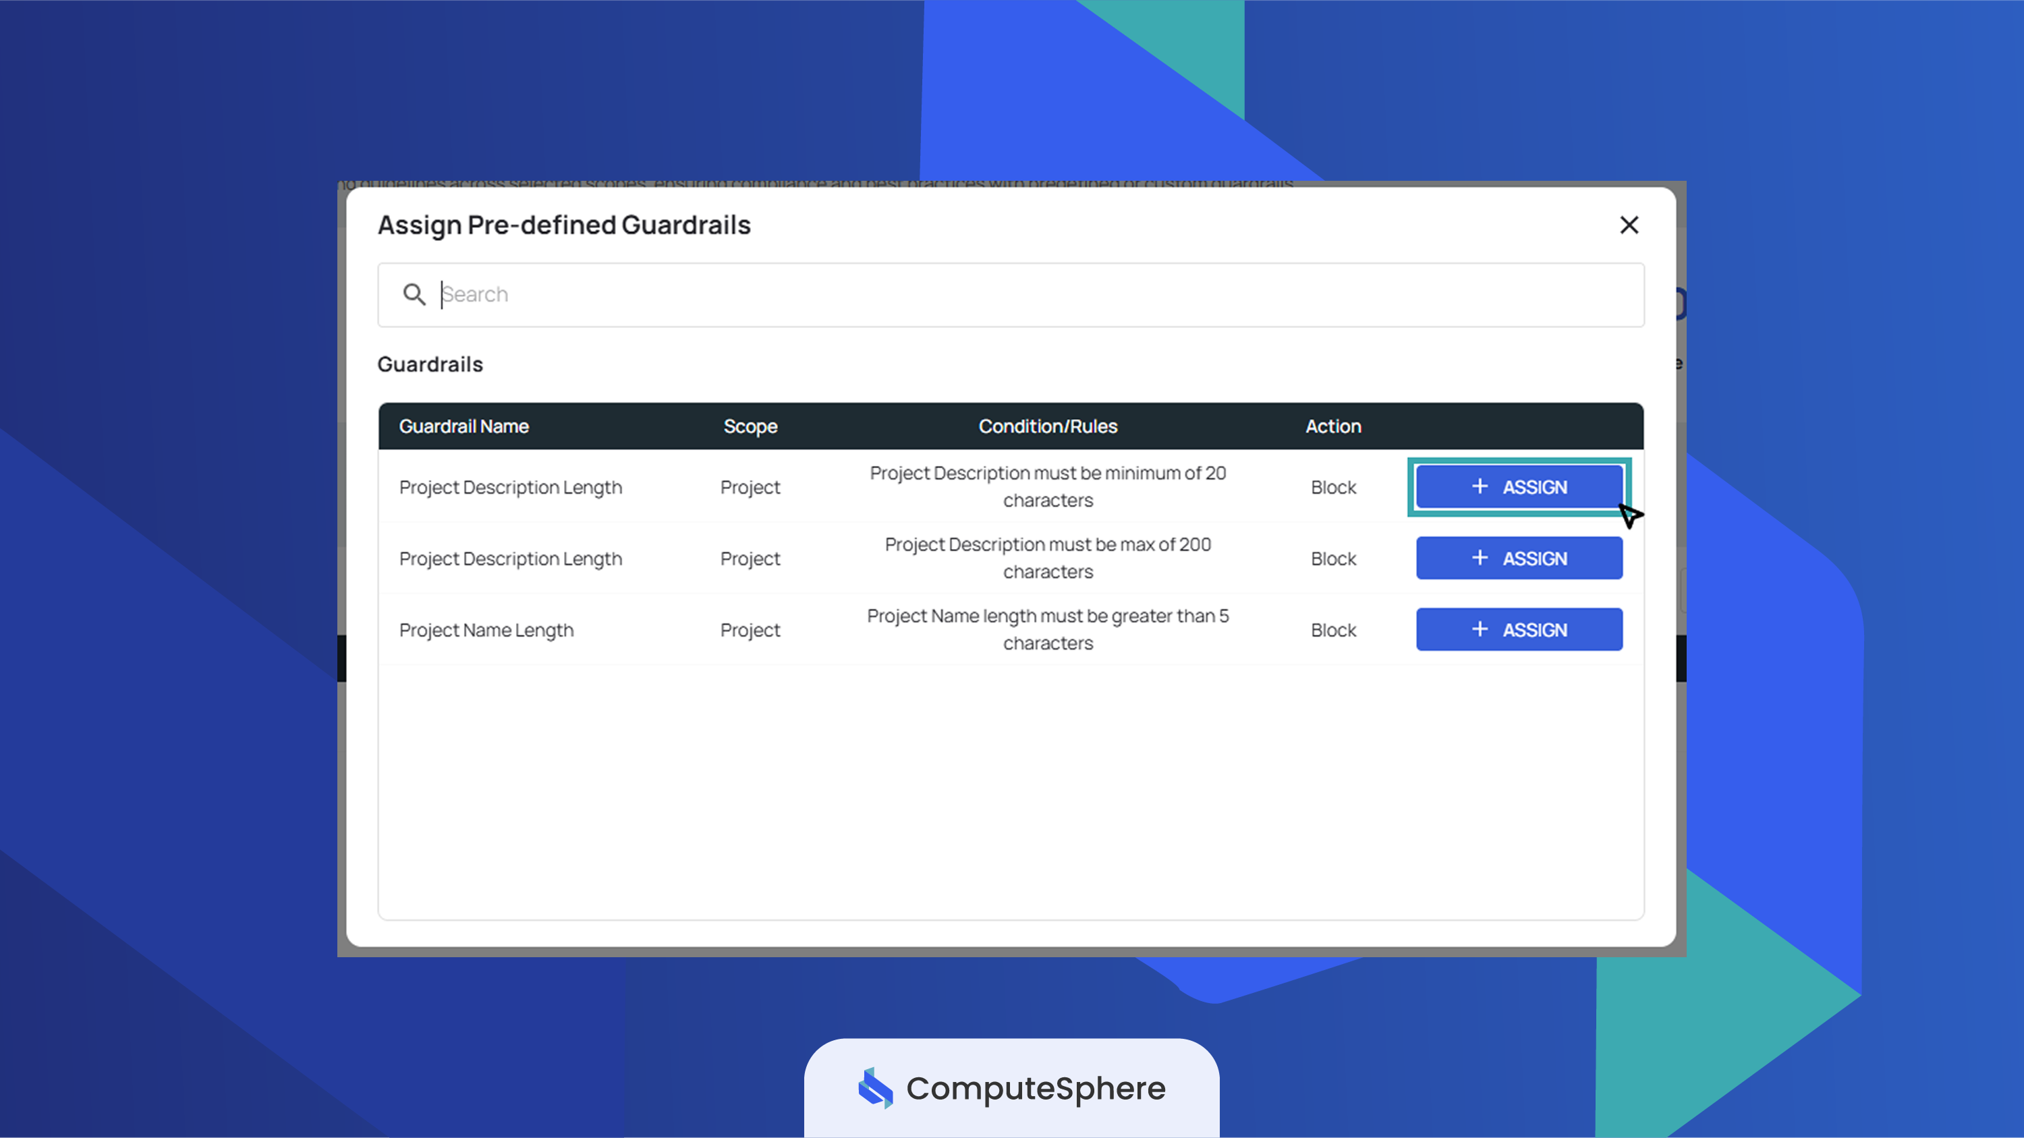Click the Guardrails section heading

coord(430,364)
